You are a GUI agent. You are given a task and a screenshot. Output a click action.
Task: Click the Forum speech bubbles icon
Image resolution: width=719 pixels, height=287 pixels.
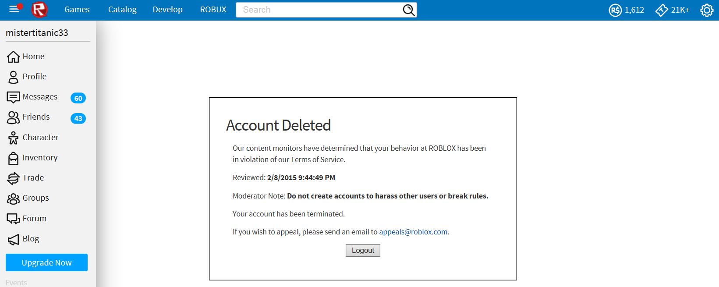click(13, 219)
